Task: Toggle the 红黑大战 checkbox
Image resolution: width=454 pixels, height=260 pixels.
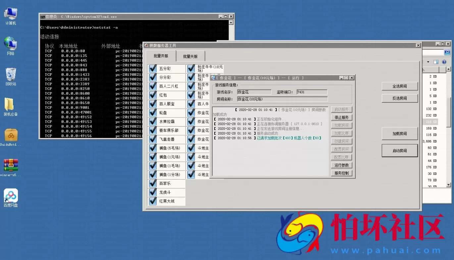Action: pos(153,201)
